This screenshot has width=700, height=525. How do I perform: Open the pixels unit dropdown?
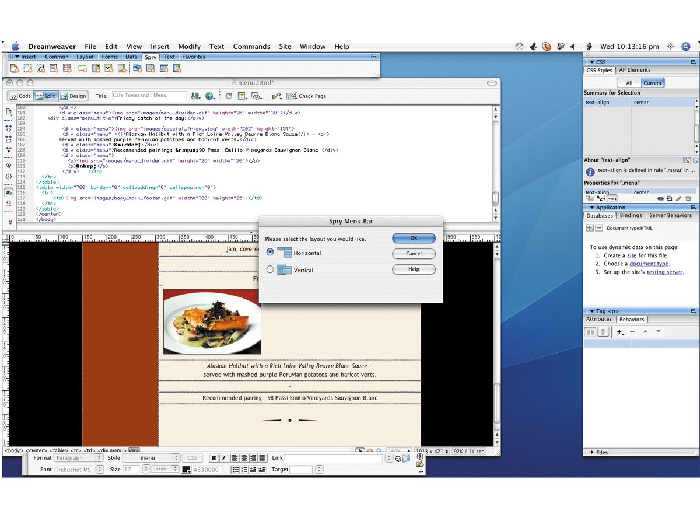(x=164, y=469)
